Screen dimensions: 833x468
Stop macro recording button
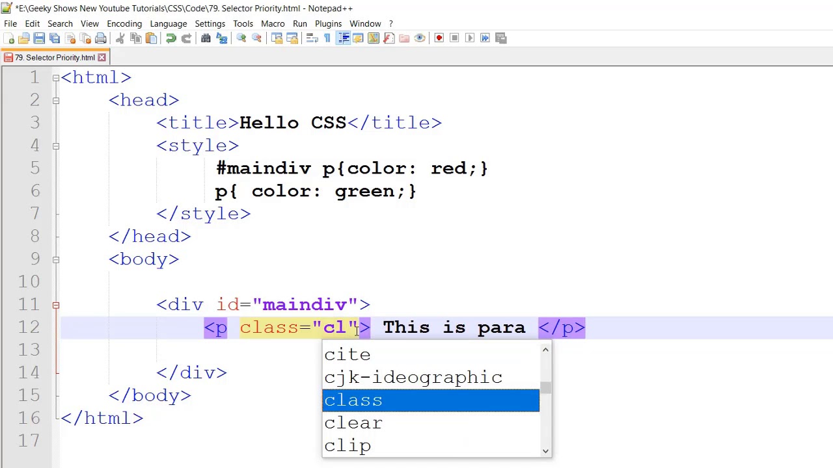[x=454, y=38]
